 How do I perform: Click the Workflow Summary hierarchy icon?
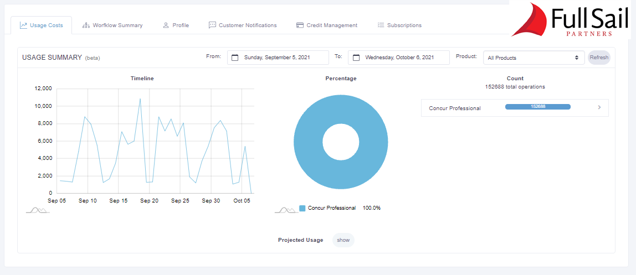86,25
